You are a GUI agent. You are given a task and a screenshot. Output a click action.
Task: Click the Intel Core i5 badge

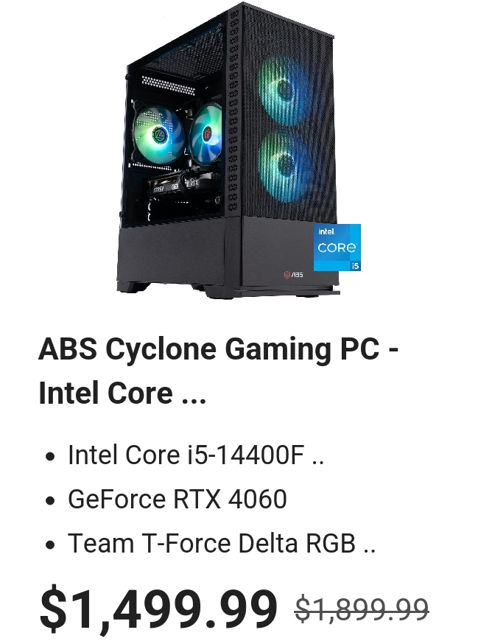tap(337, 248)
